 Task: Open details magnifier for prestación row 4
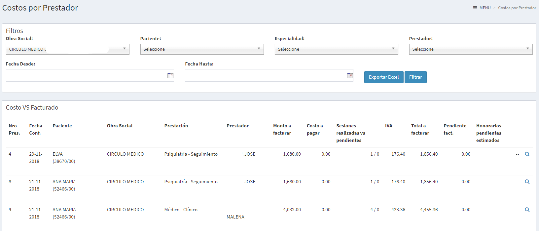(527, 154)
